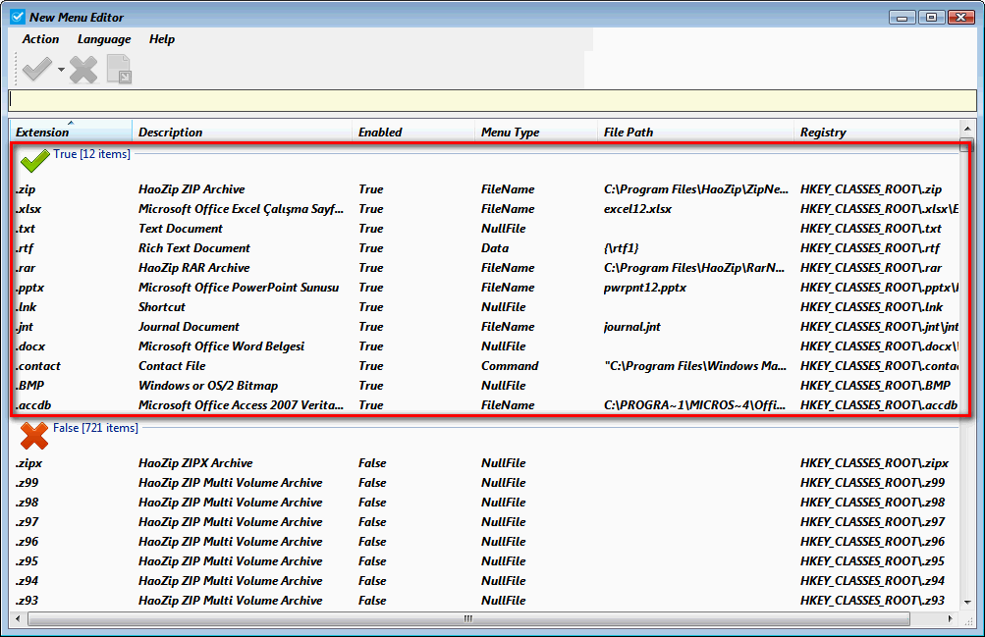The image size is (985, 637).
Task: Select the .z93 extension row
Action: (x=485, y=600)
